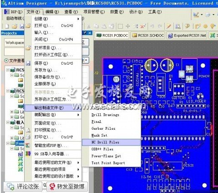Collapse the Free Documents tree node
218x193 pixels.
[x=8, y=143]
